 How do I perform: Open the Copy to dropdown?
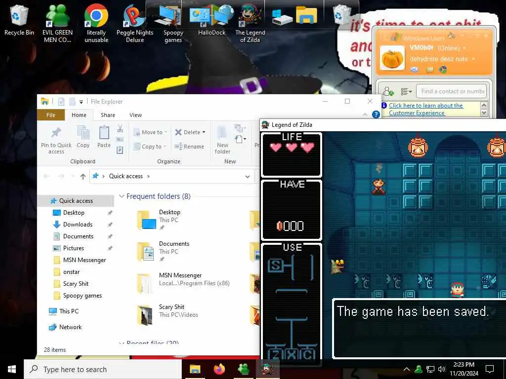click(149, 147)
